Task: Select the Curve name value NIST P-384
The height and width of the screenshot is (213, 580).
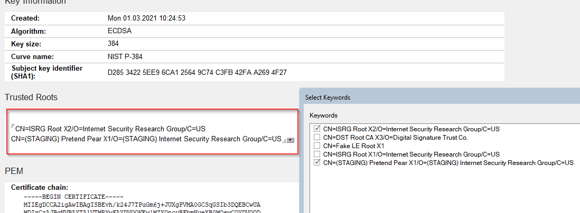Action: [x=125, y=56]
